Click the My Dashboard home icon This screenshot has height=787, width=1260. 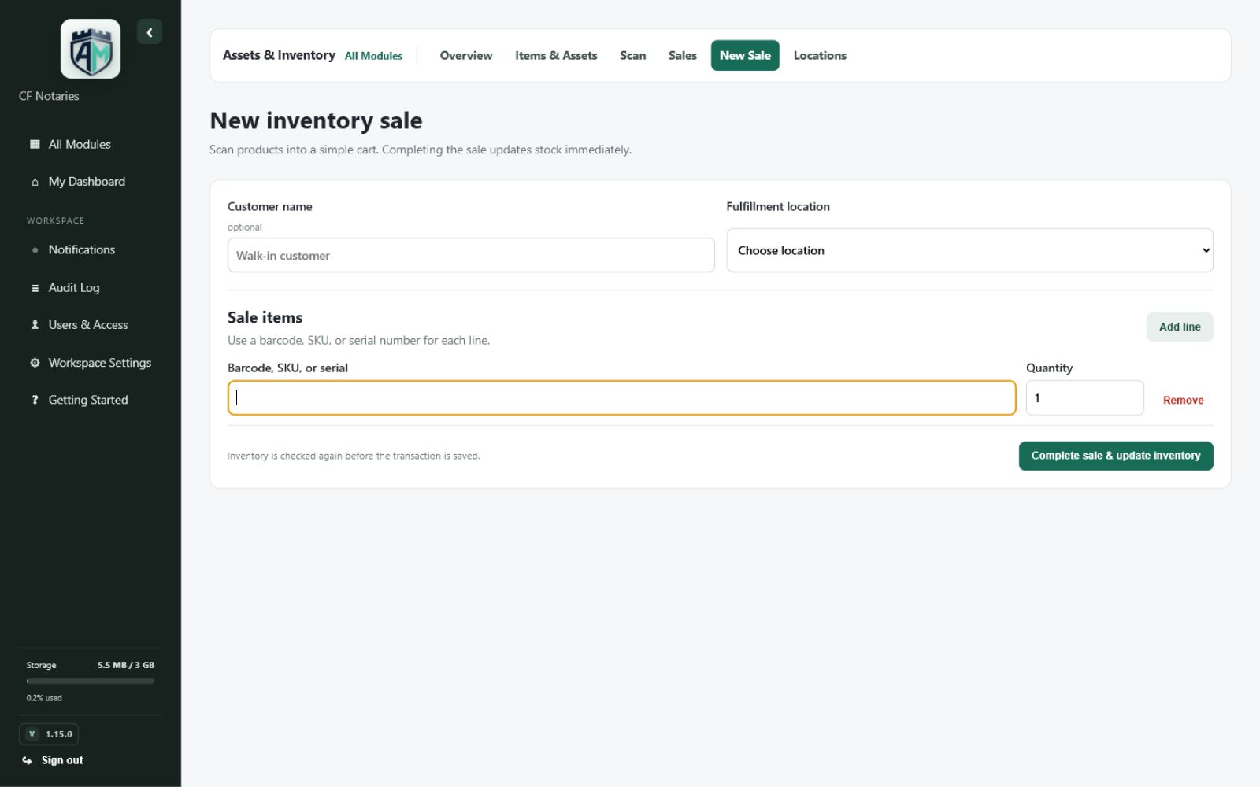pos(35,182)
